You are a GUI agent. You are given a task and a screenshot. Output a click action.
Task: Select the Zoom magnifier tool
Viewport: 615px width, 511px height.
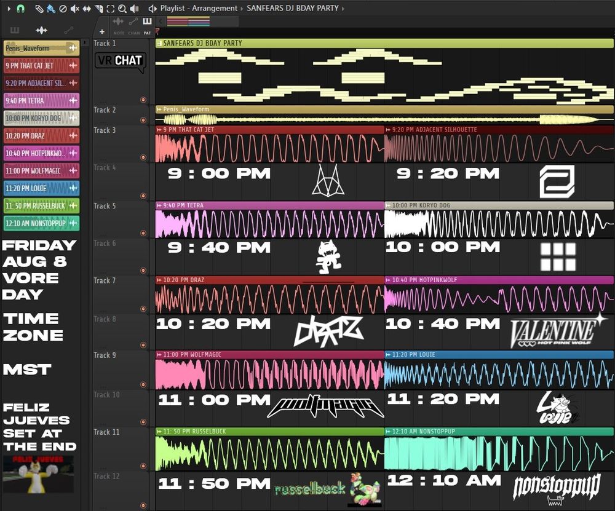(x=122, y=9)
